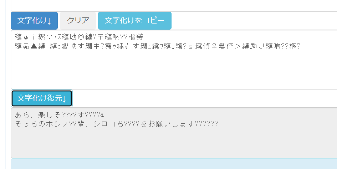Screen dimensions: 337x169
Task: Click the √ symbol in the garbled text
Action: (127, 46)
